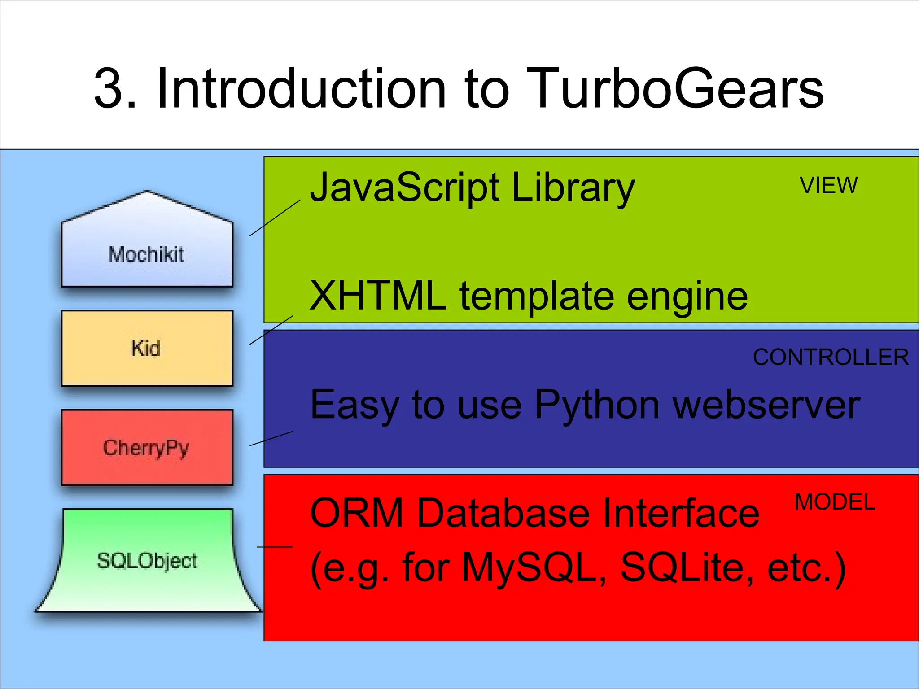
Task: Select the SQLObject green base block
Action: click(148, 560)
